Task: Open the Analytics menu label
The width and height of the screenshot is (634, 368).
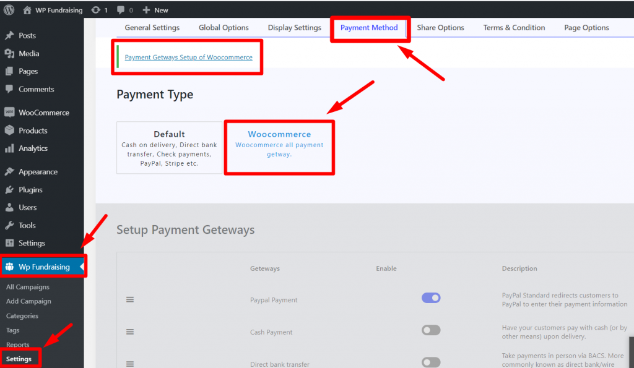Action: pyautogui.click(x=33, y=148)
